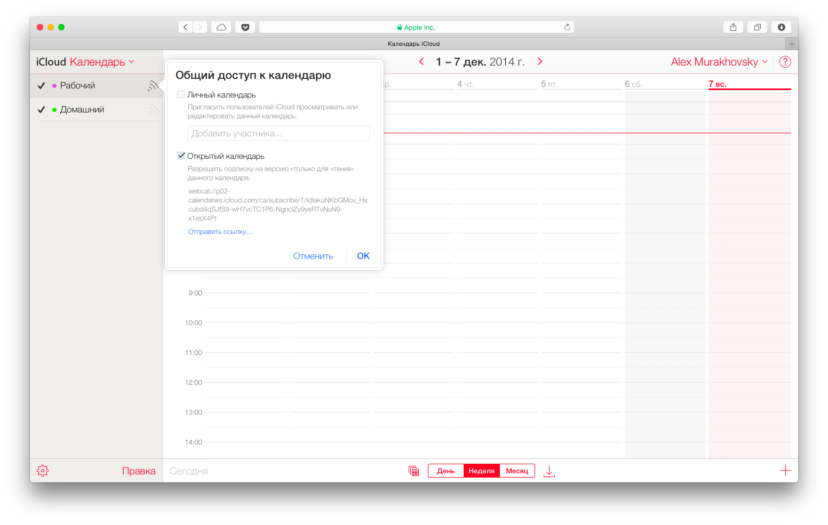828x525 pixels.
Task: Click the download notifications icon
Action: coord(549,471)
